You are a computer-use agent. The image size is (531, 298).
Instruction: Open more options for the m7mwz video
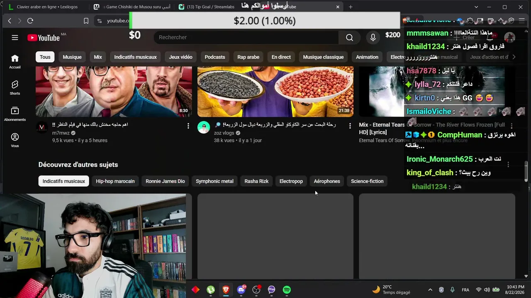point(188,125)
